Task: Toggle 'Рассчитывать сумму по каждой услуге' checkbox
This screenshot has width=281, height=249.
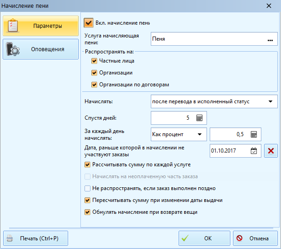Action: (x=88, y=164)
